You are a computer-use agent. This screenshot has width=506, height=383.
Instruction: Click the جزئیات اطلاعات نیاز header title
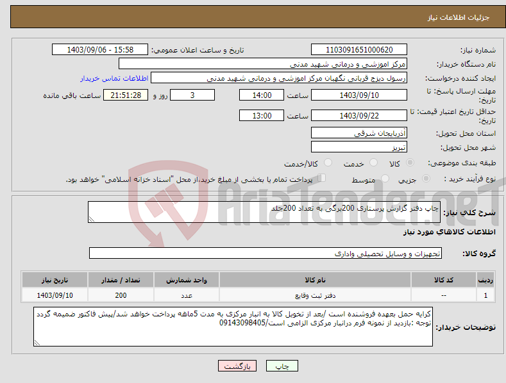pos(459,17)
